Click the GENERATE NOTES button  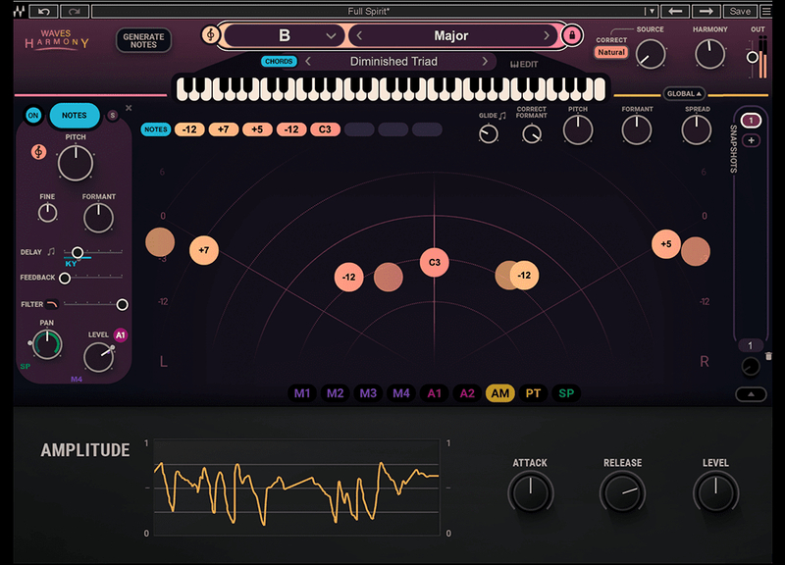[143, 40]
